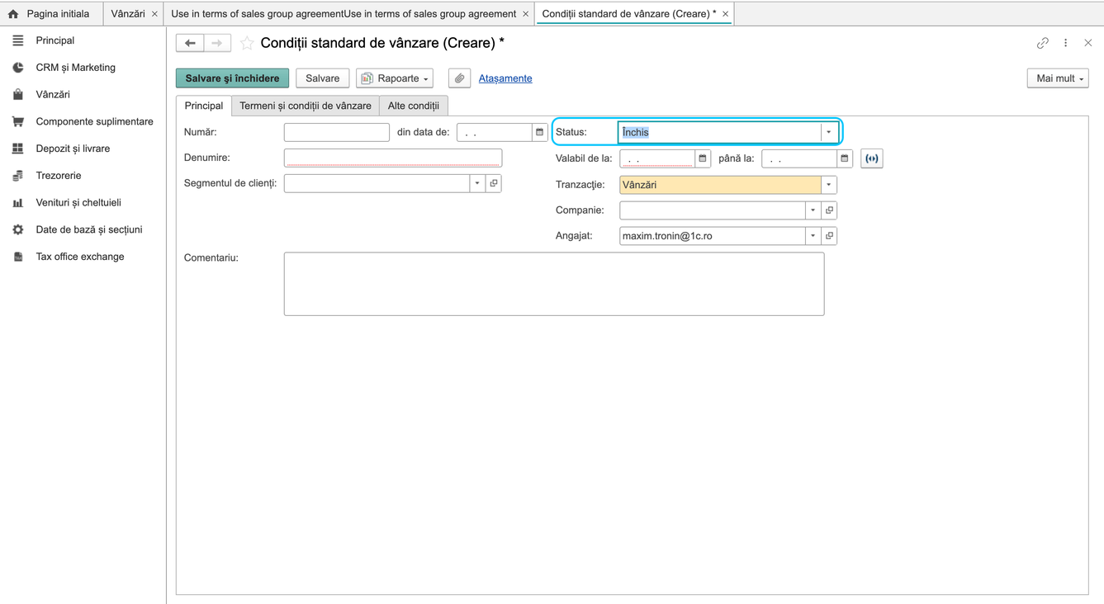Click the home icon on Pagina initiala tab

pyautogui.click(x=13, y=14)
